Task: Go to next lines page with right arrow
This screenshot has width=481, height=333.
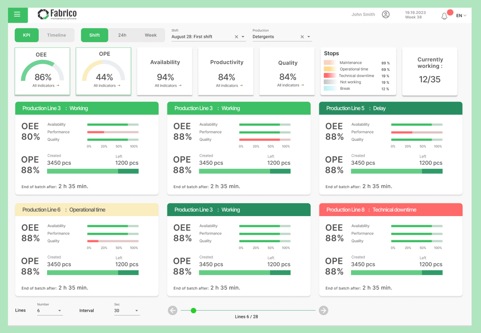Action: (x=323, y=310)
